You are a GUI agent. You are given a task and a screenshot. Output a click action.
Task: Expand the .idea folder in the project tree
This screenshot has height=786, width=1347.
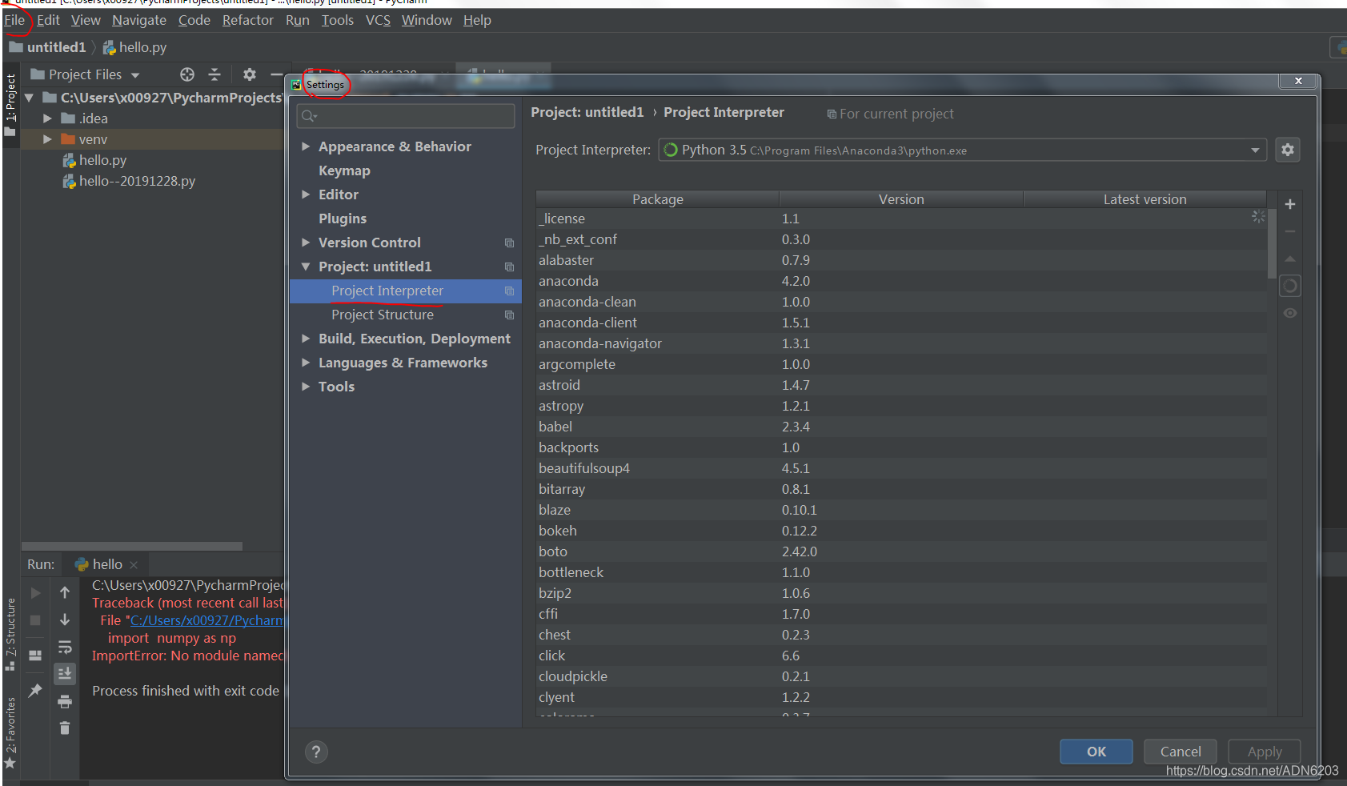click(x=47, y=118)
